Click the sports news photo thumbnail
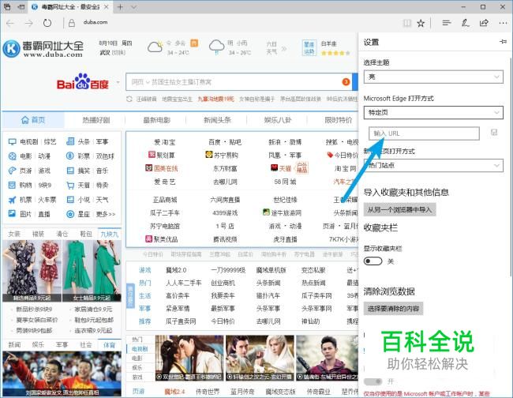The width and height of the screenshot is (513, 398). point(62,374)
